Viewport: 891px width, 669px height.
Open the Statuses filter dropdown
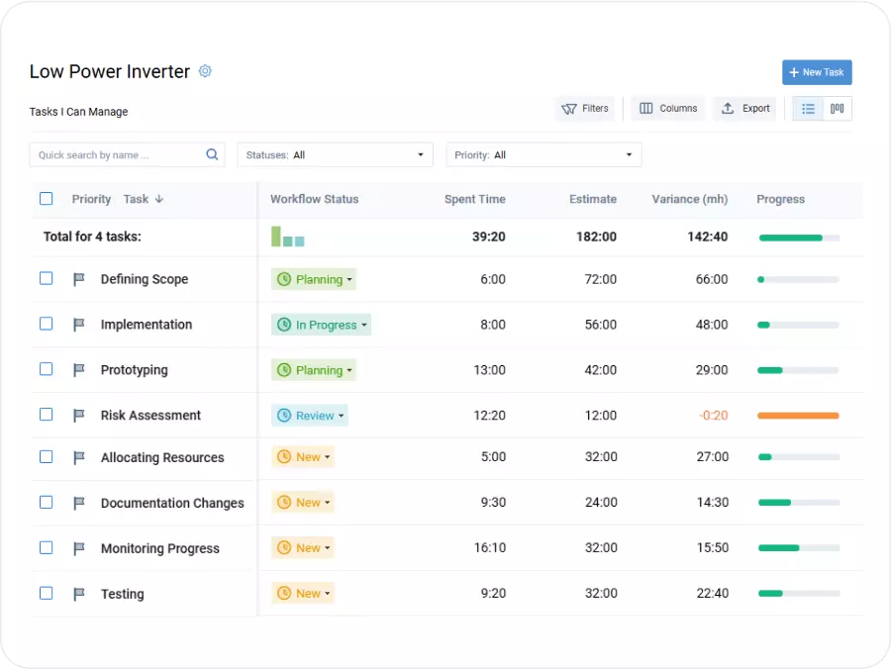pos(335,154)
